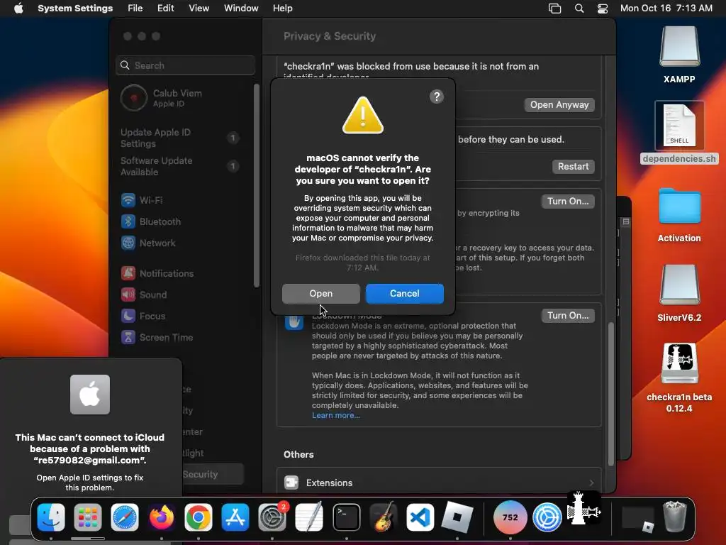Select Software Update Available
Viewport: 726px width, 545px height.
(179, 166)
